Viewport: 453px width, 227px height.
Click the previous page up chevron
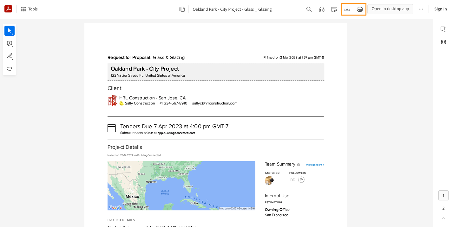pos(443,218)
